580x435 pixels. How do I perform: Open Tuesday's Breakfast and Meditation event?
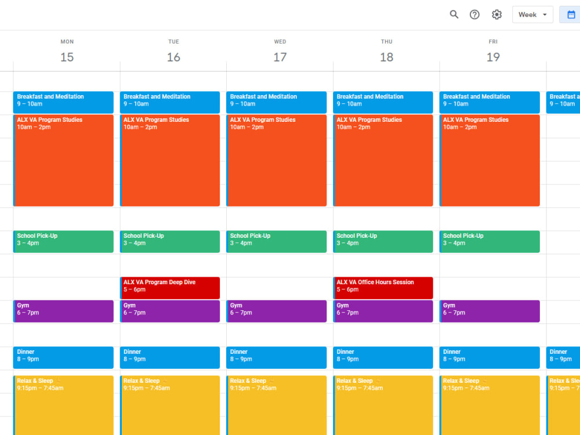click(170, 103)
